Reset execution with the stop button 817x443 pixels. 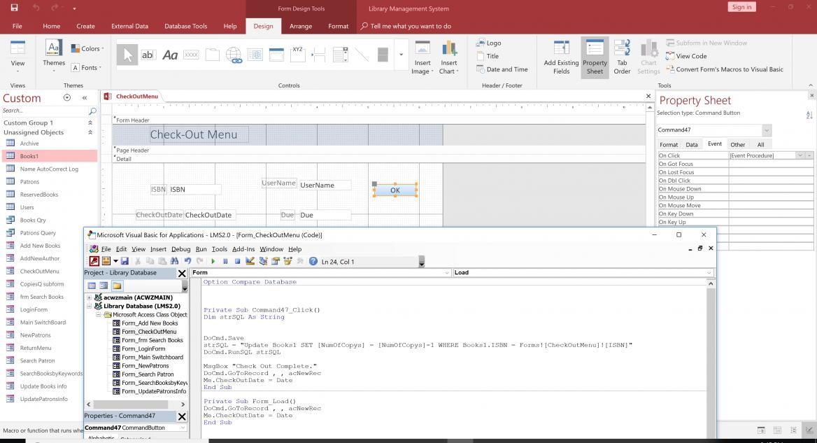click(237, 261)
